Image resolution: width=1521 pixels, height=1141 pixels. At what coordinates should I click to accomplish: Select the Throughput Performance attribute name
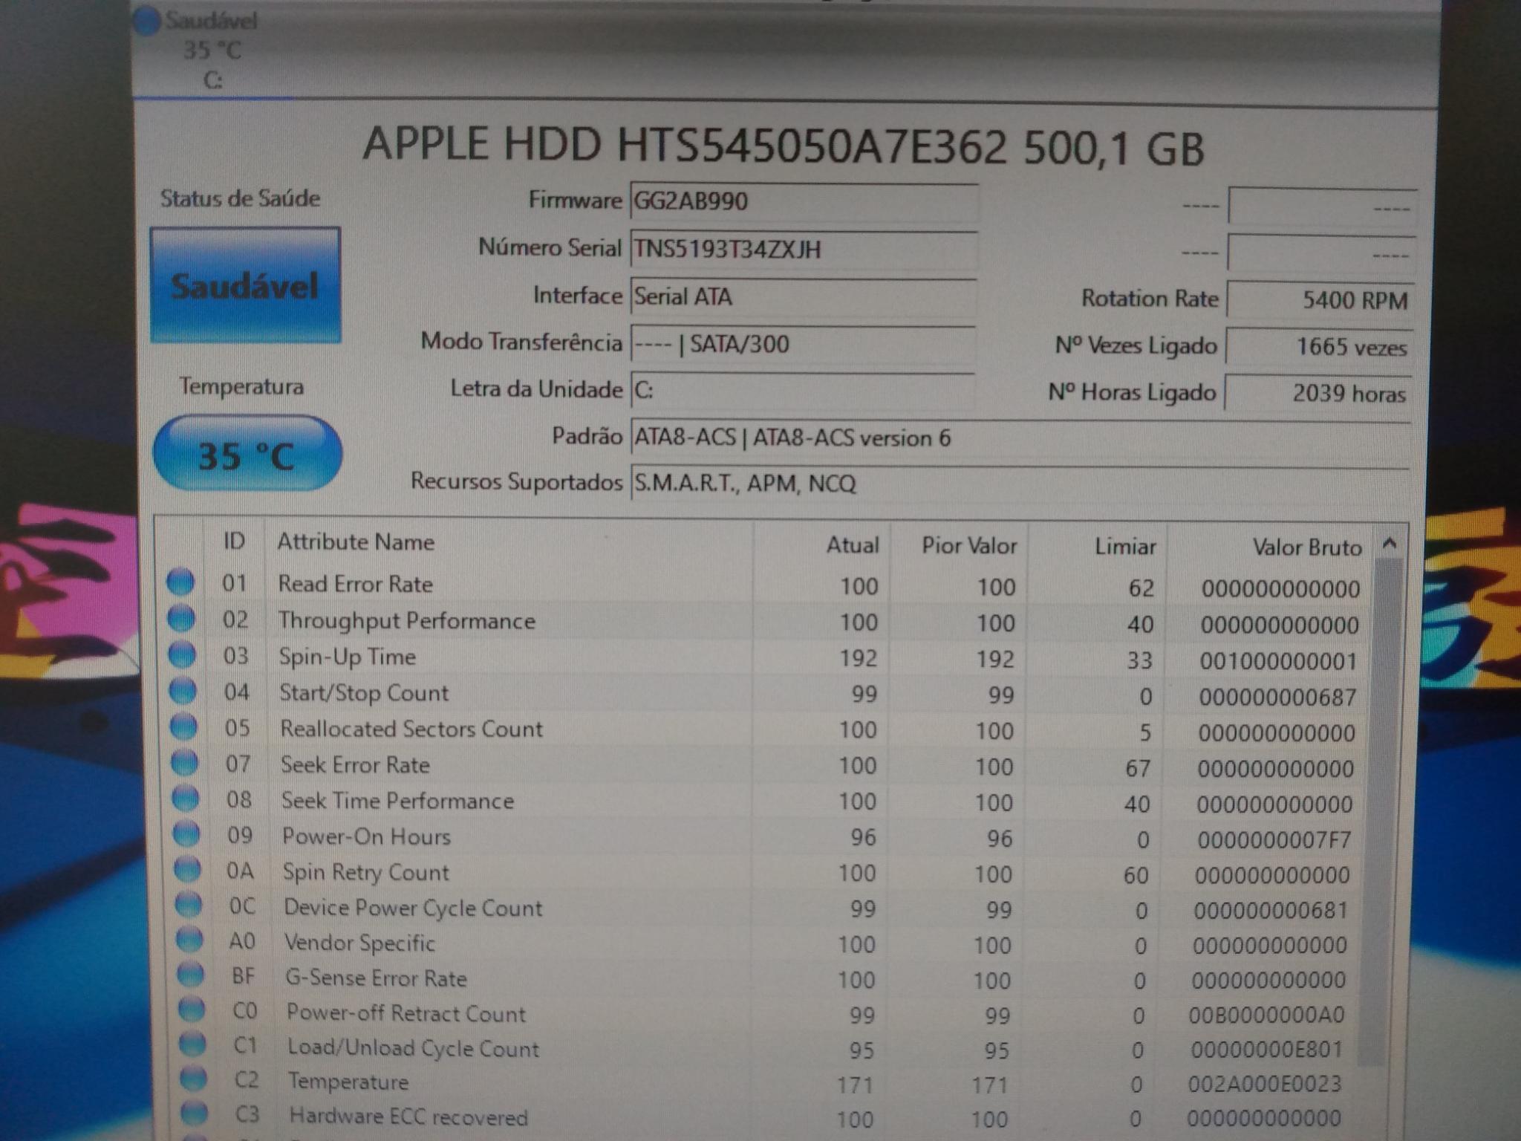[406, 621]
